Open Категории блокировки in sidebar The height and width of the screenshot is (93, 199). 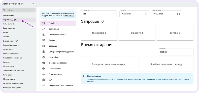coord(19,87)
